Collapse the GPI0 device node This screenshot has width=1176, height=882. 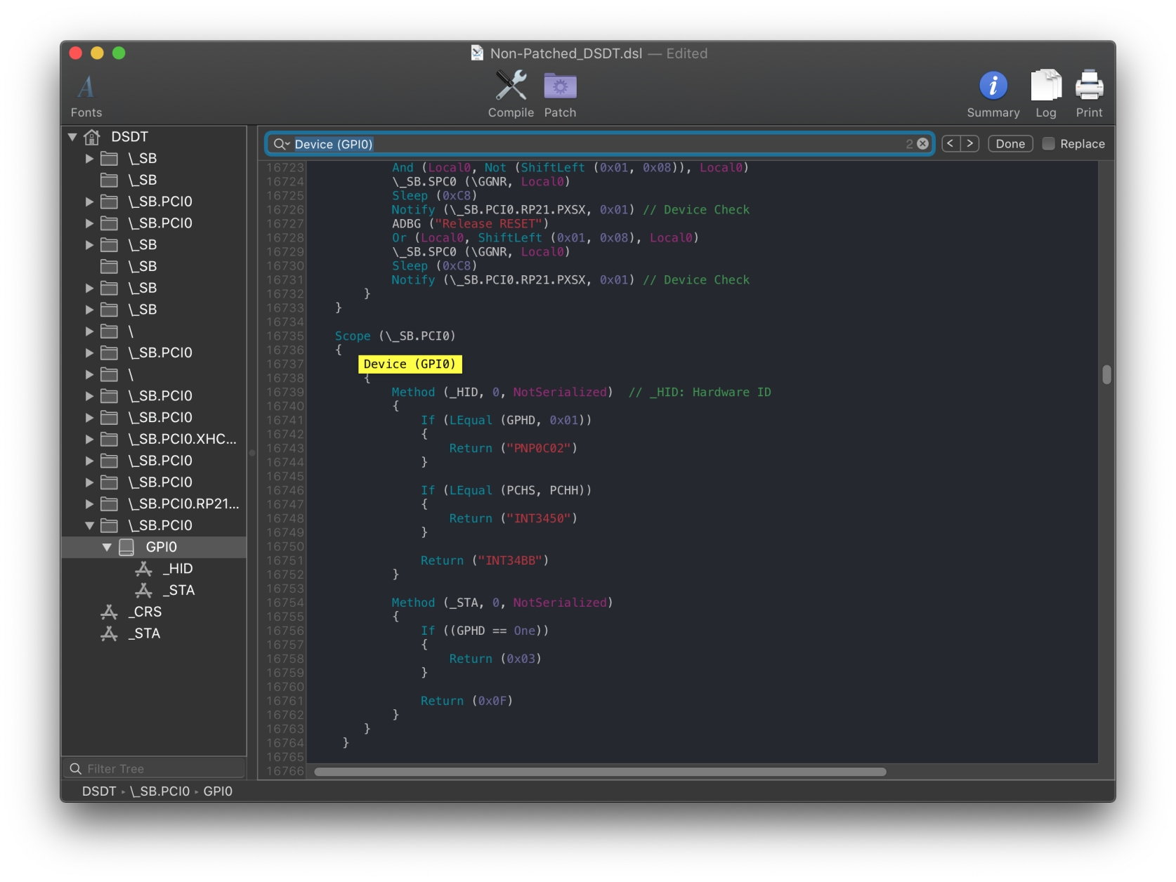coord(107,547)
